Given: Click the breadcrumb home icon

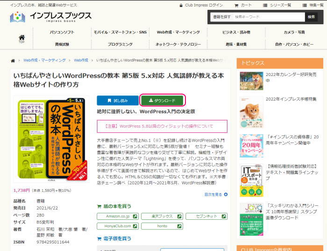Looking at the screenshot, I should [x=13, y=61].
